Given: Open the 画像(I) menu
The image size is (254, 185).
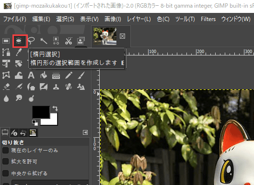Looking at the screenshot, I should click(113, 19).
